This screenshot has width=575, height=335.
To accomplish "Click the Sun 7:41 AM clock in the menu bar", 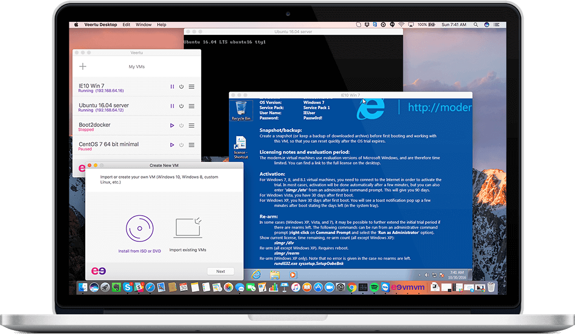I will [454, 25].
